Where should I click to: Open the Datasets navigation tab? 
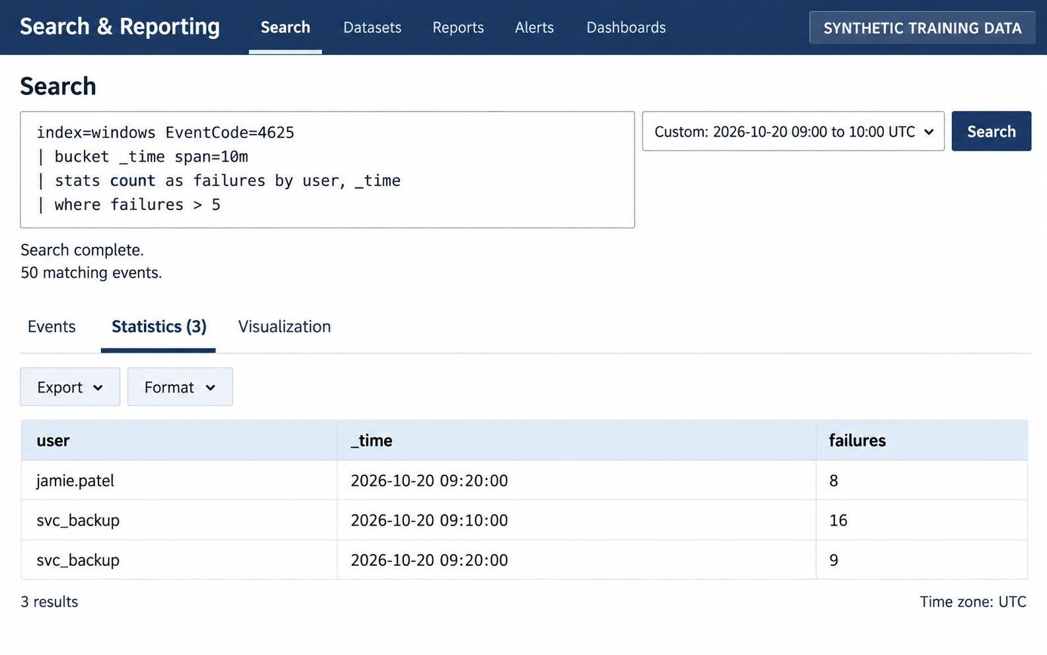(x=372, y=28)
